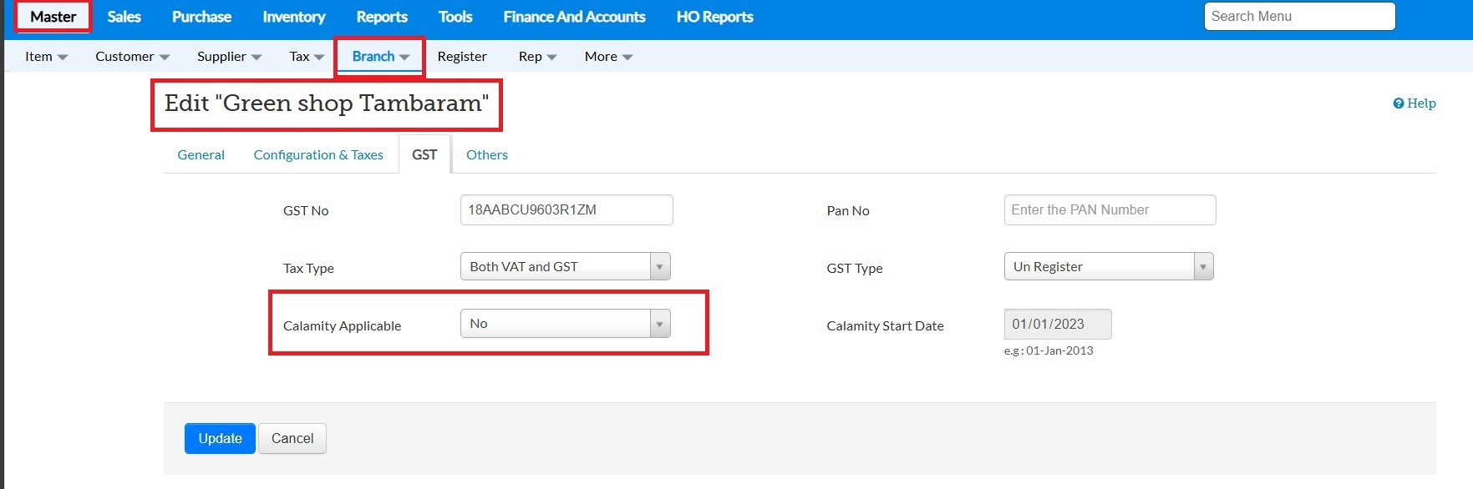The image size is (1473, 489).
Task: Click the Pan No input field
Action: coord(1110,210)
